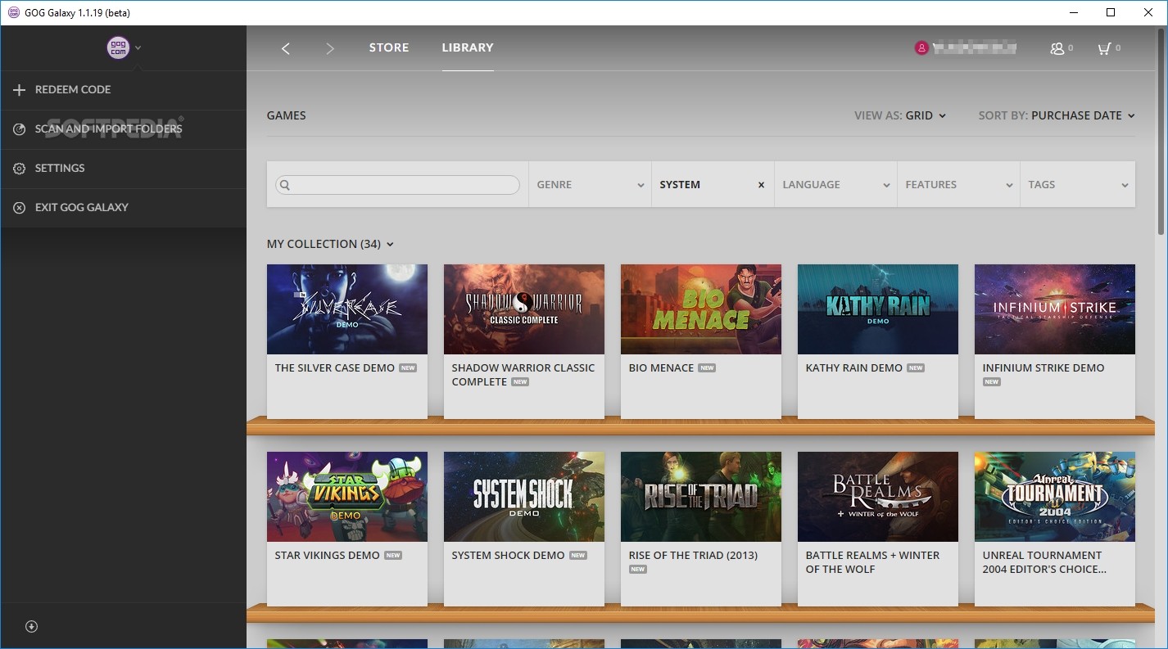Open The Silver Case Demo cover

(347, 309)
